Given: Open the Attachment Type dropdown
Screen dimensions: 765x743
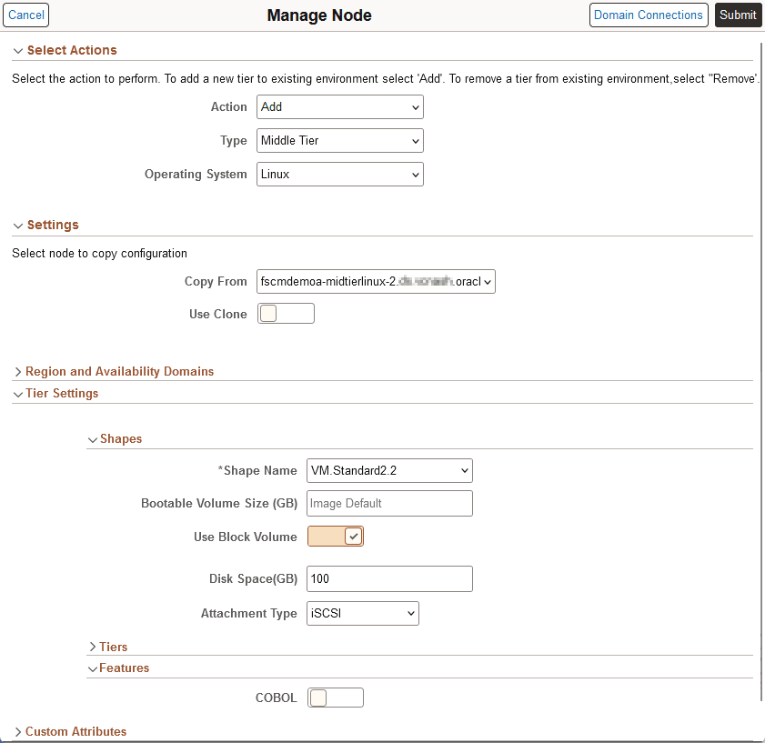Looking at the screenshot, I should 362,613.
